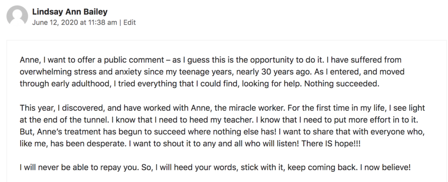
Task: Click the Edit link beside the timestamp
Action: 130,23
